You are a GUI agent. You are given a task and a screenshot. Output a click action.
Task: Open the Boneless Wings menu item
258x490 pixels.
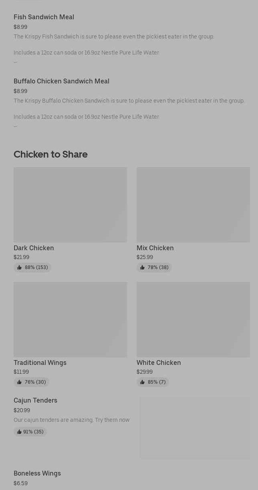click(x=37, y=473)
